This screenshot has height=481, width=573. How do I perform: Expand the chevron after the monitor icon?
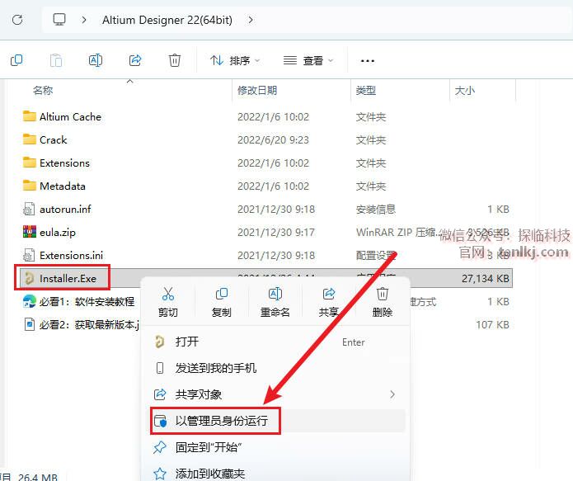(84, 19)
